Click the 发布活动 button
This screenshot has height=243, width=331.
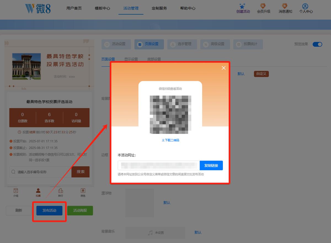click(x=49, y=210)
